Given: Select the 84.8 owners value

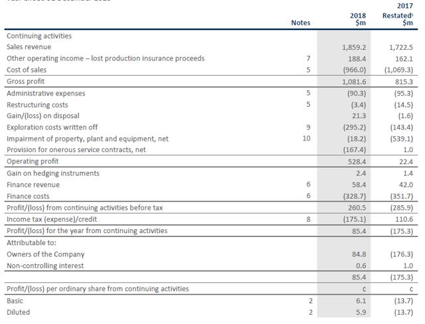Looking at the screenshot, I should coord(359,254).
